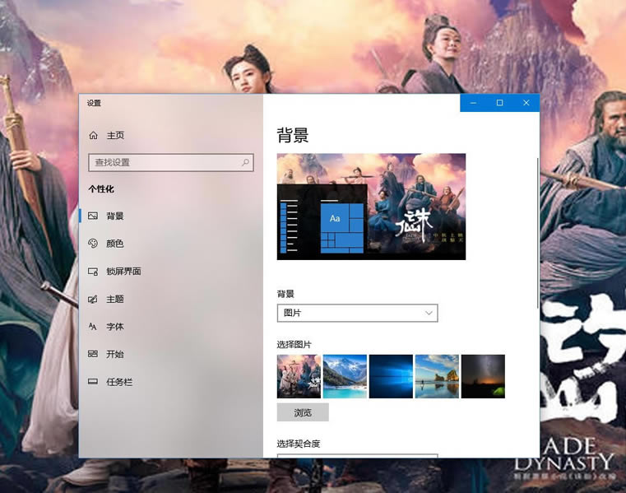The width and height of the screenshot is (626, 493).
Task: Go to 锁屏界面 settings
Action: pyautogui.click(x=123, y=272)
